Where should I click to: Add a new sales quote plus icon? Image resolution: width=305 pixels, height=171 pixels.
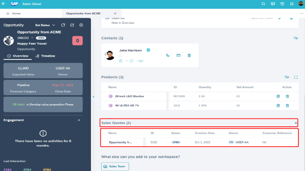click(296, 123)
